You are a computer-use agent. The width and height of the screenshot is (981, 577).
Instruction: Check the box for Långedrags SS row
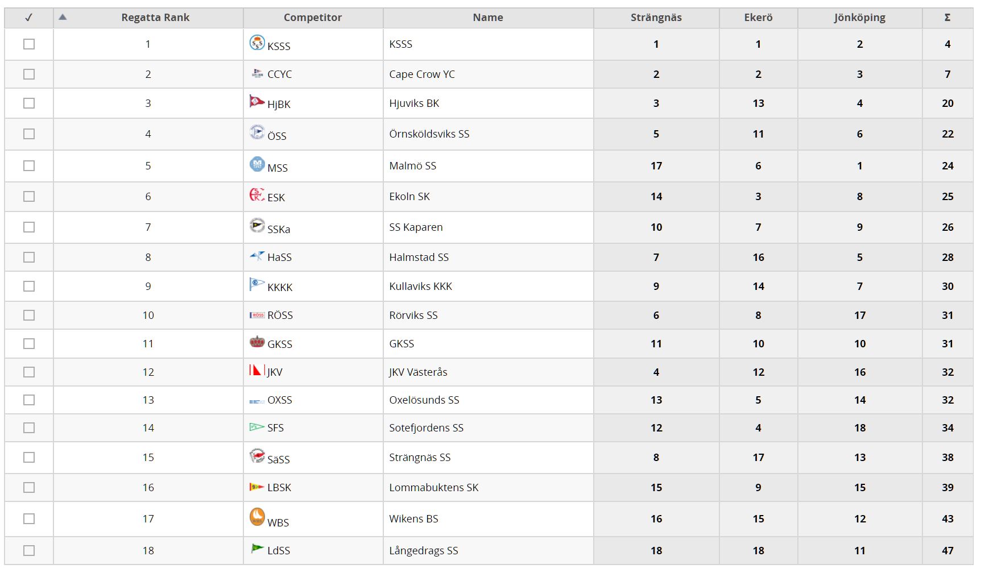tap(29, 551)
